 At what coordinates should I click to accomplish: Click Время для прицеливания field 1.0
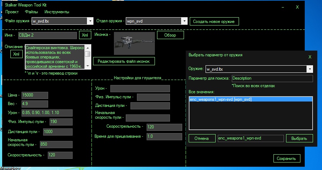(x=164, y=137)
